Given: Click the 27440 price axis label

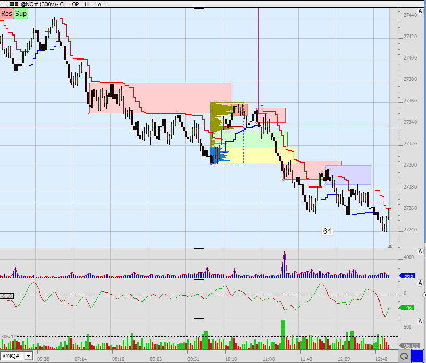Looking at the screenshot, I should (410, 15).
